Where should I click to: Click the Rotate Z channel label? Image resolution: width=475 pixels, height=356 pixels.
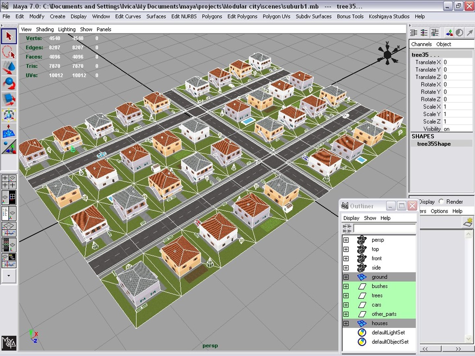point(430,99)
